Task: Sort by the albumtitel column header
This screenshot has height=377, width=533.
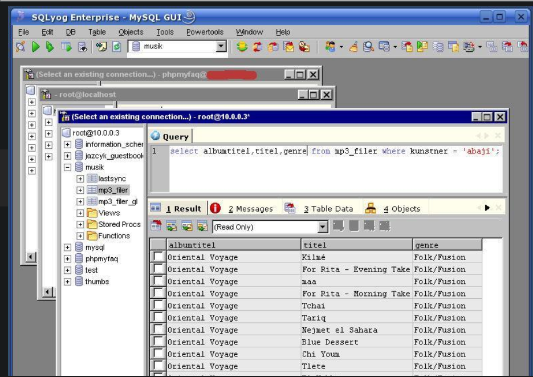Action: point(234,245)
